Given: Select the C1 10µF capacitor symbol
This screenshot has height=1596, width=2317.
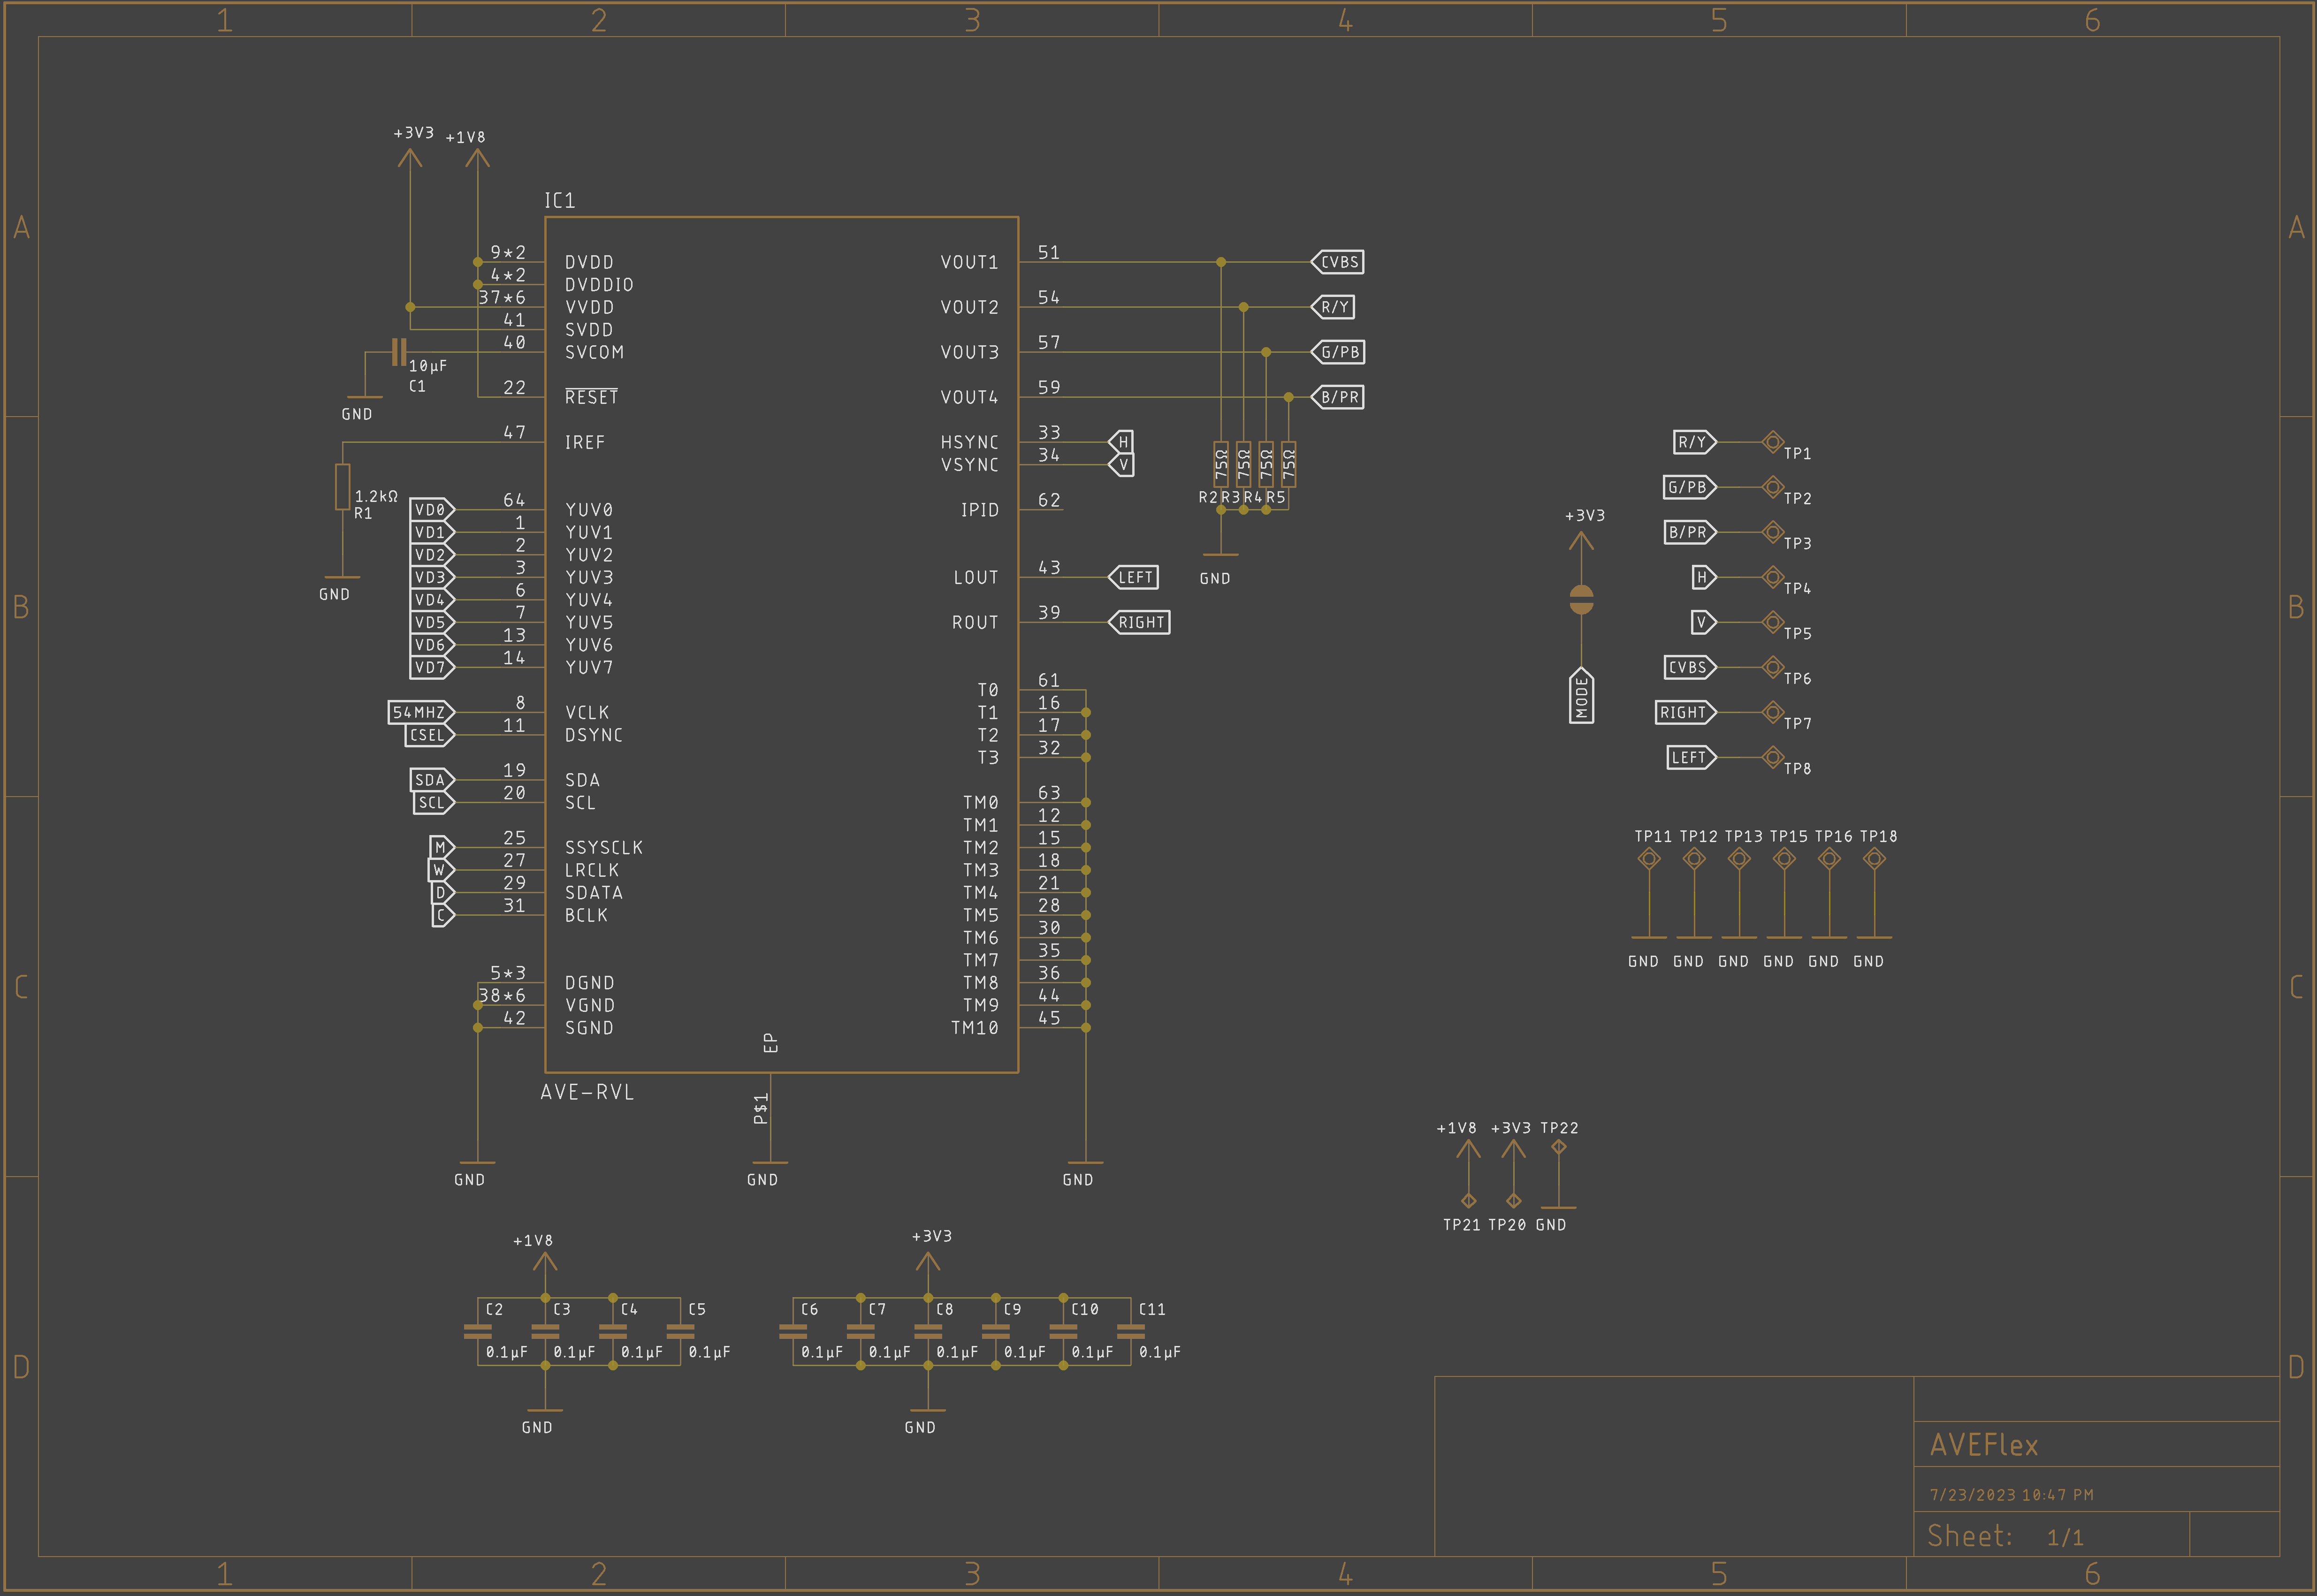Looking at the screenshot, I should point(399,352).
